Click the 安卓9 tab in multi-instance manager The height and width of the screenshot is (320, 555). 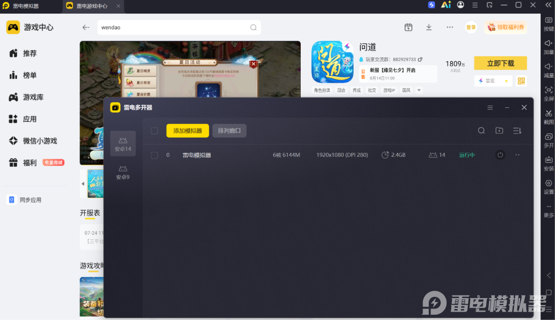123,173
